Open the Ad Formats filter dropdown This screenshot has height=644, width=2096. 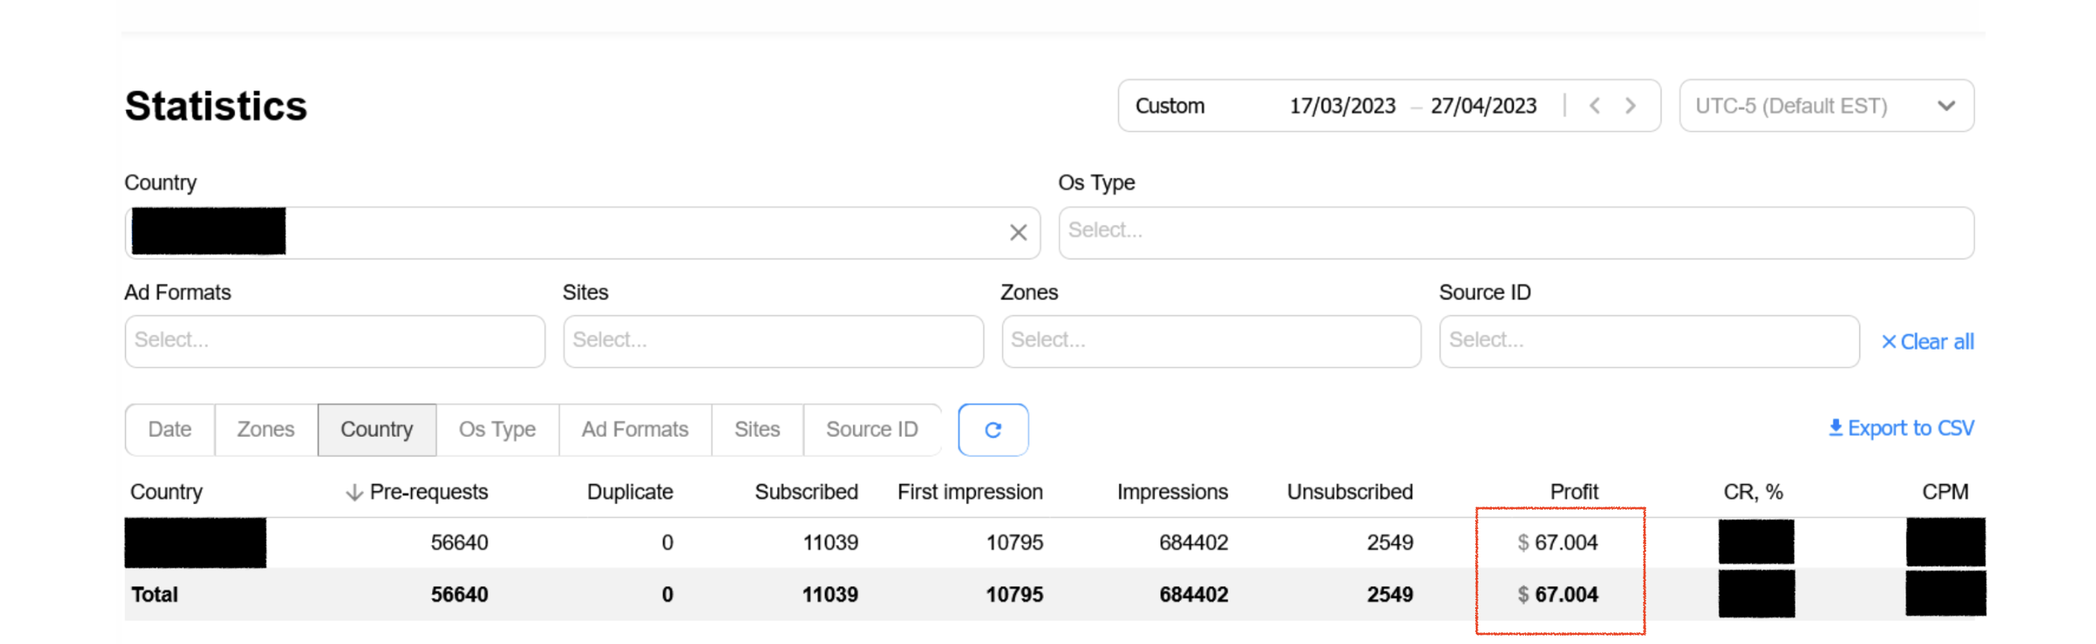[x=335, y=341]
